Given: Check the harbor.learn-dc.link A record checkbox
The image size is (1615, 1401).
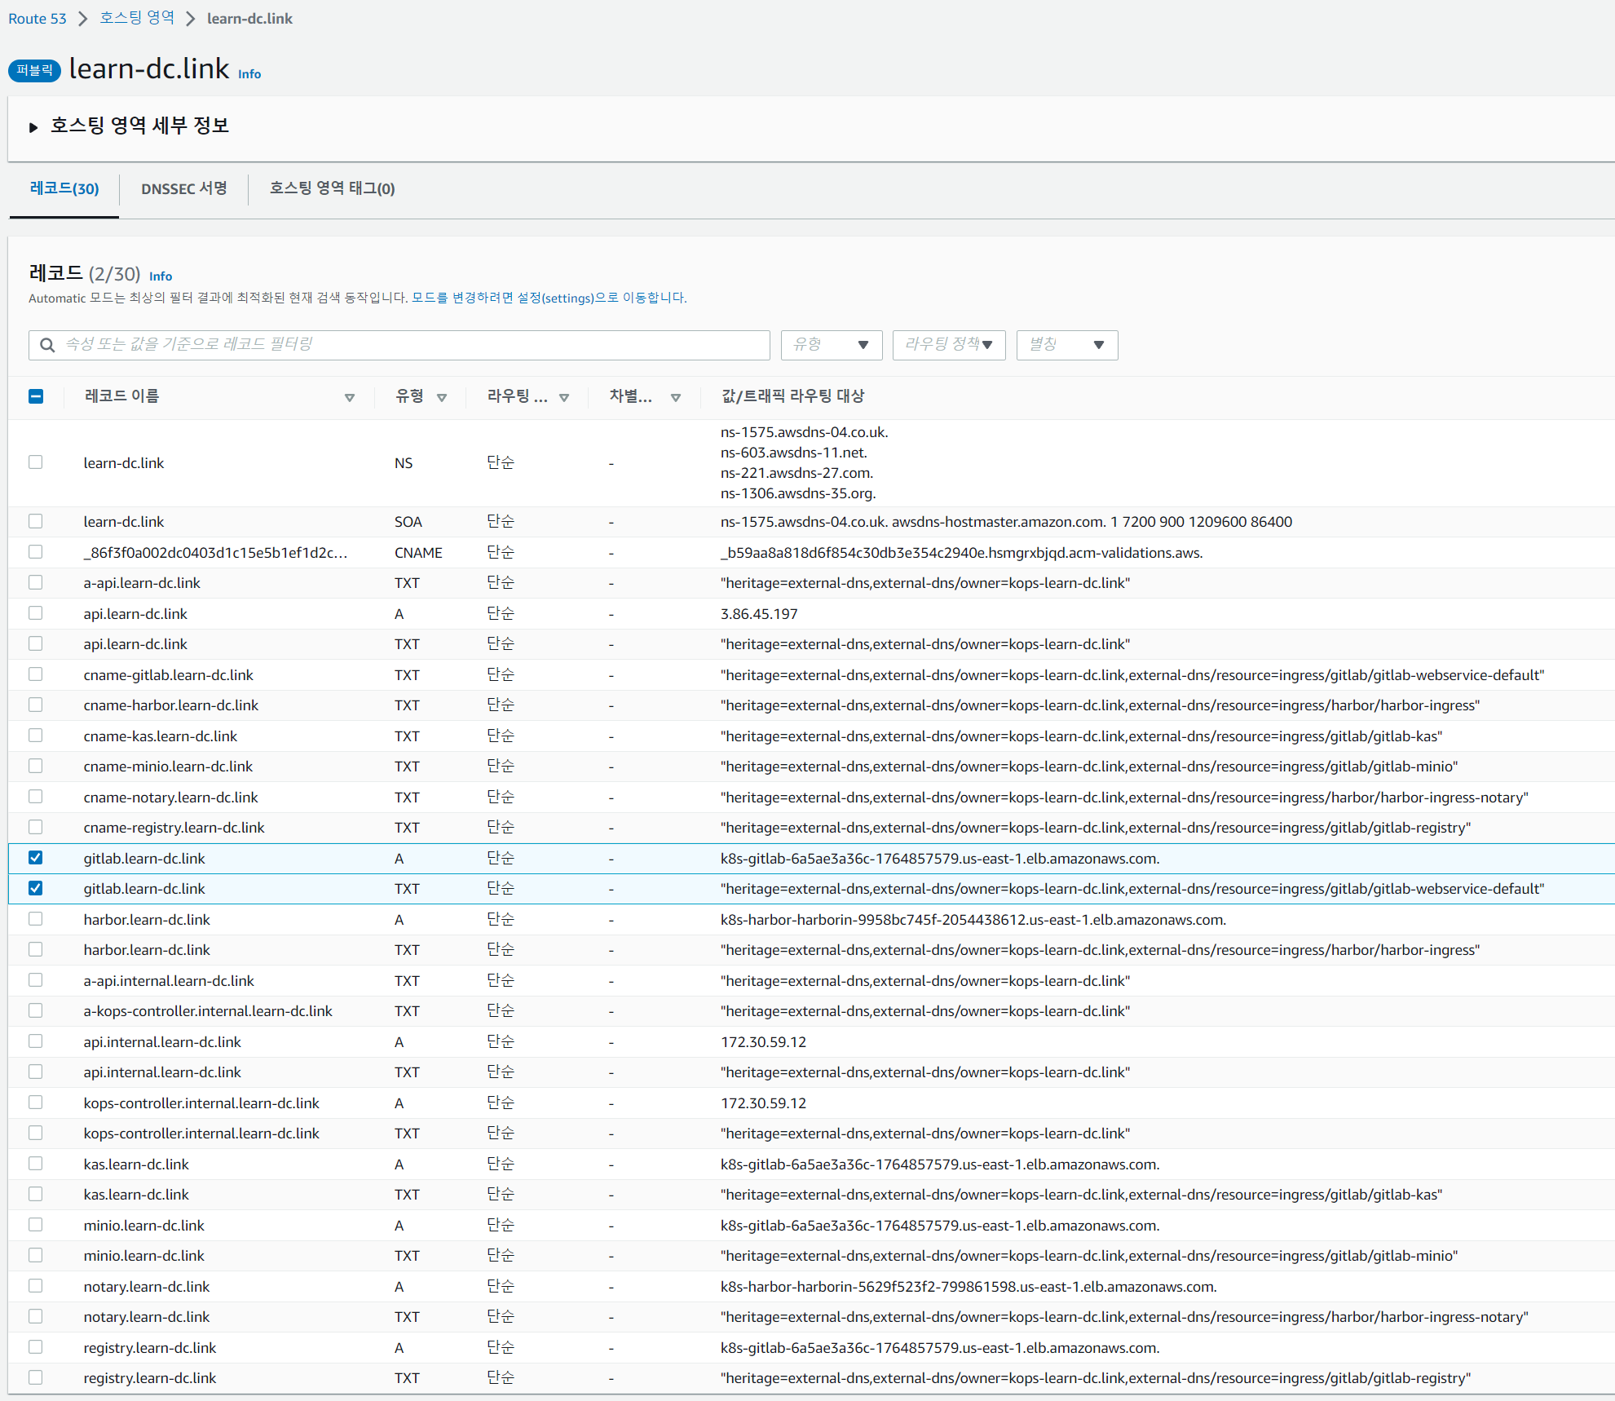Looking at the screenshot, I should coord(35,919).
